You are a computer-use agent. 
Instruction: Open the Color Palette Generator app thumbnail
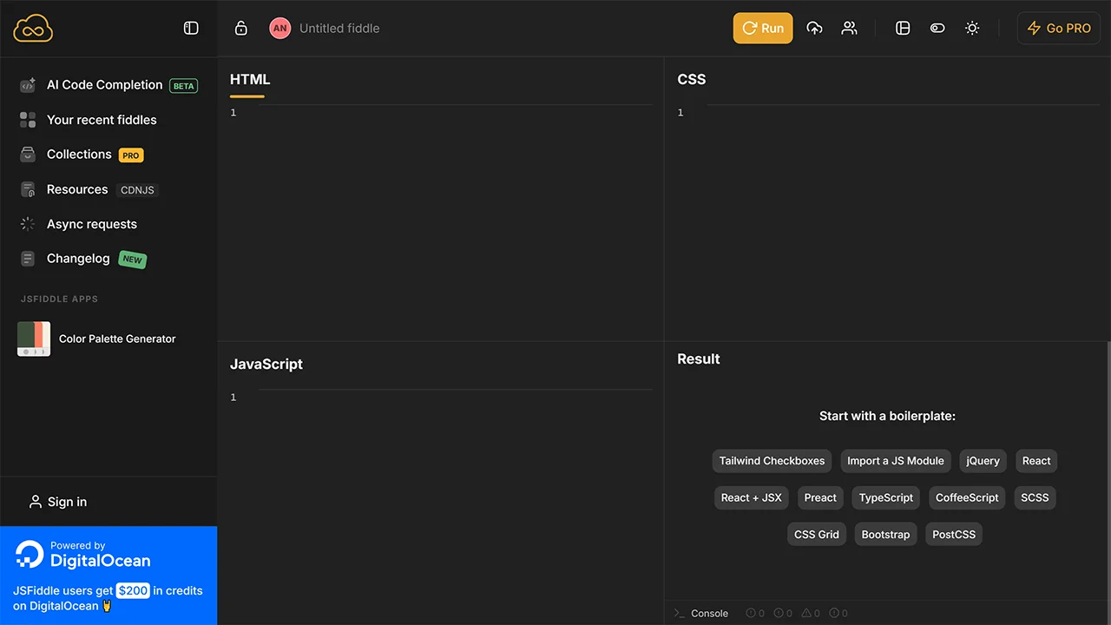tap(34, 339)
